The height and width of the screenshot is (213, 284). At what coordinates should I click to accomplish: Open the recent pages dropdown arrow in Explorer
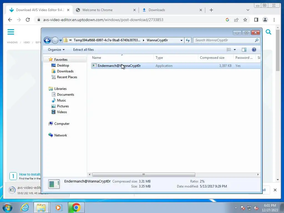pyautogui.click(x=60, y=40)
